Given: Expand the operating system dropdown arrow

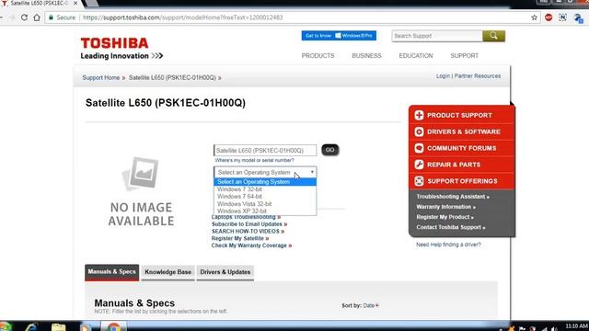Looking at the screenshot, I should click(312, 172).
